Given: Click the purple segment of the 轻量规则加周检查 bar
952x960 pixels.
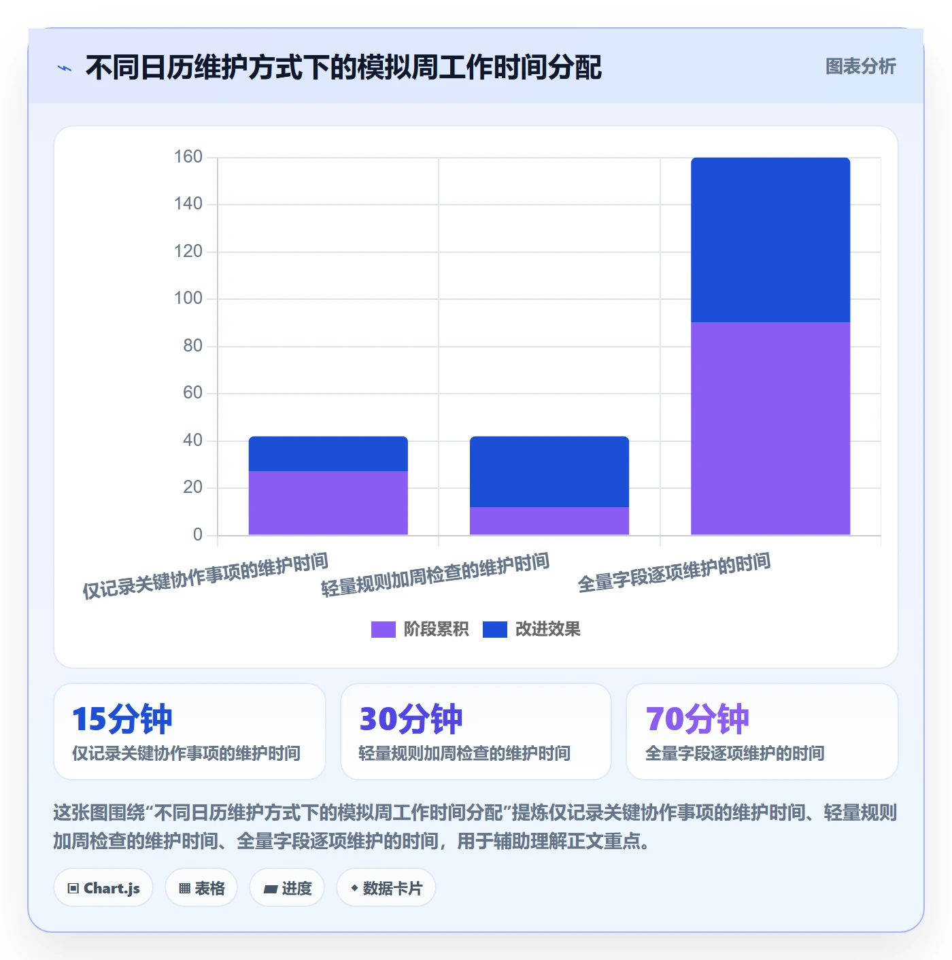Looking at the screenshot, I should coord(549,521).
